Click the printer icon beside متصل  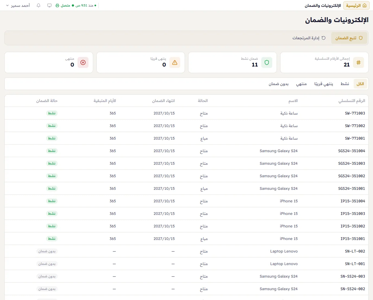point(57,5)
